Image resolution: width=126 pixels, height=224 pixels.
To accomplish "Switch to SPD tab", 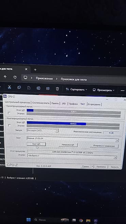I will (64, 103).
